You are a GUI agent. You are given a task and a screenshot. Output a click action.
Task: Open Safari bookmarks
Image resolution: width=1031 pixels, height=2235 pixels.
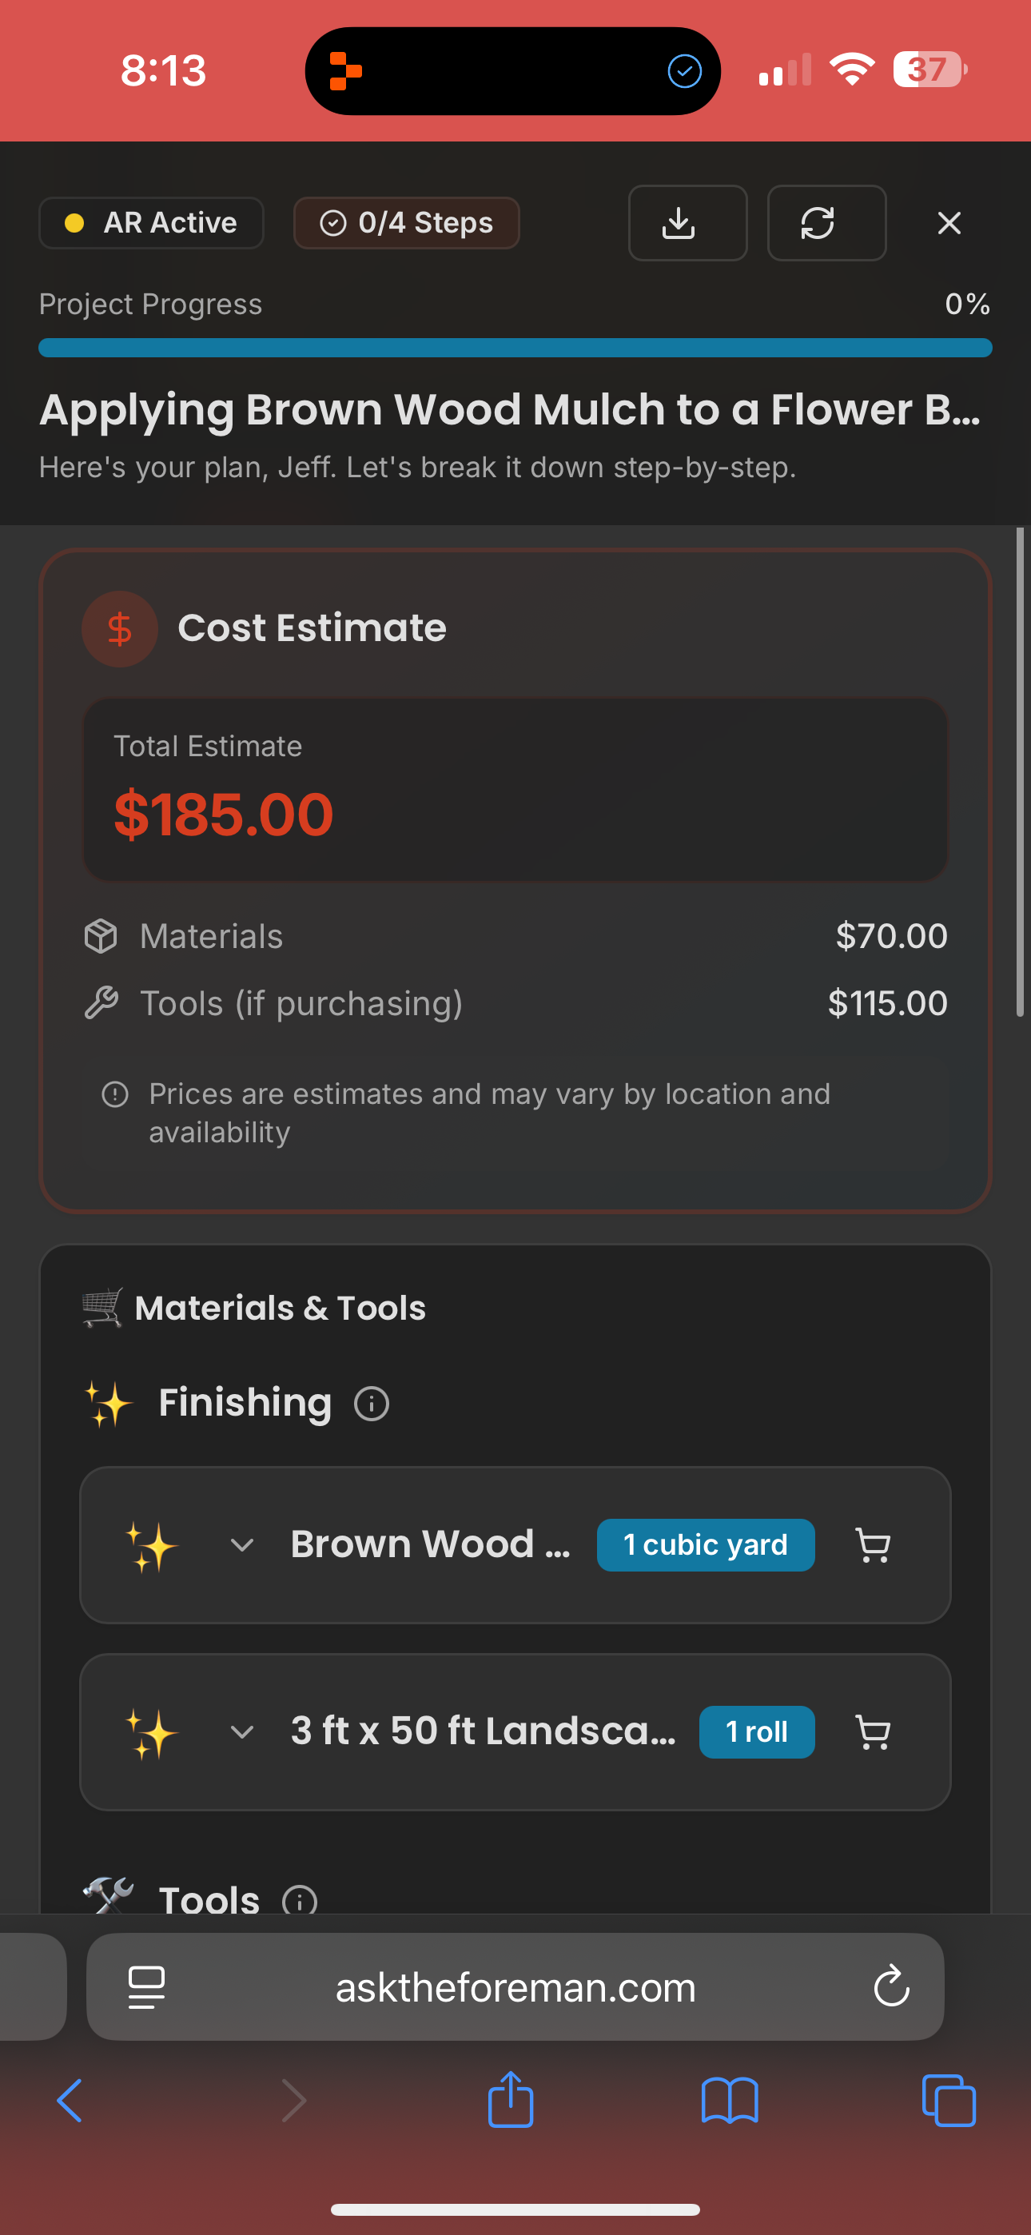(x=730, y=2100)
